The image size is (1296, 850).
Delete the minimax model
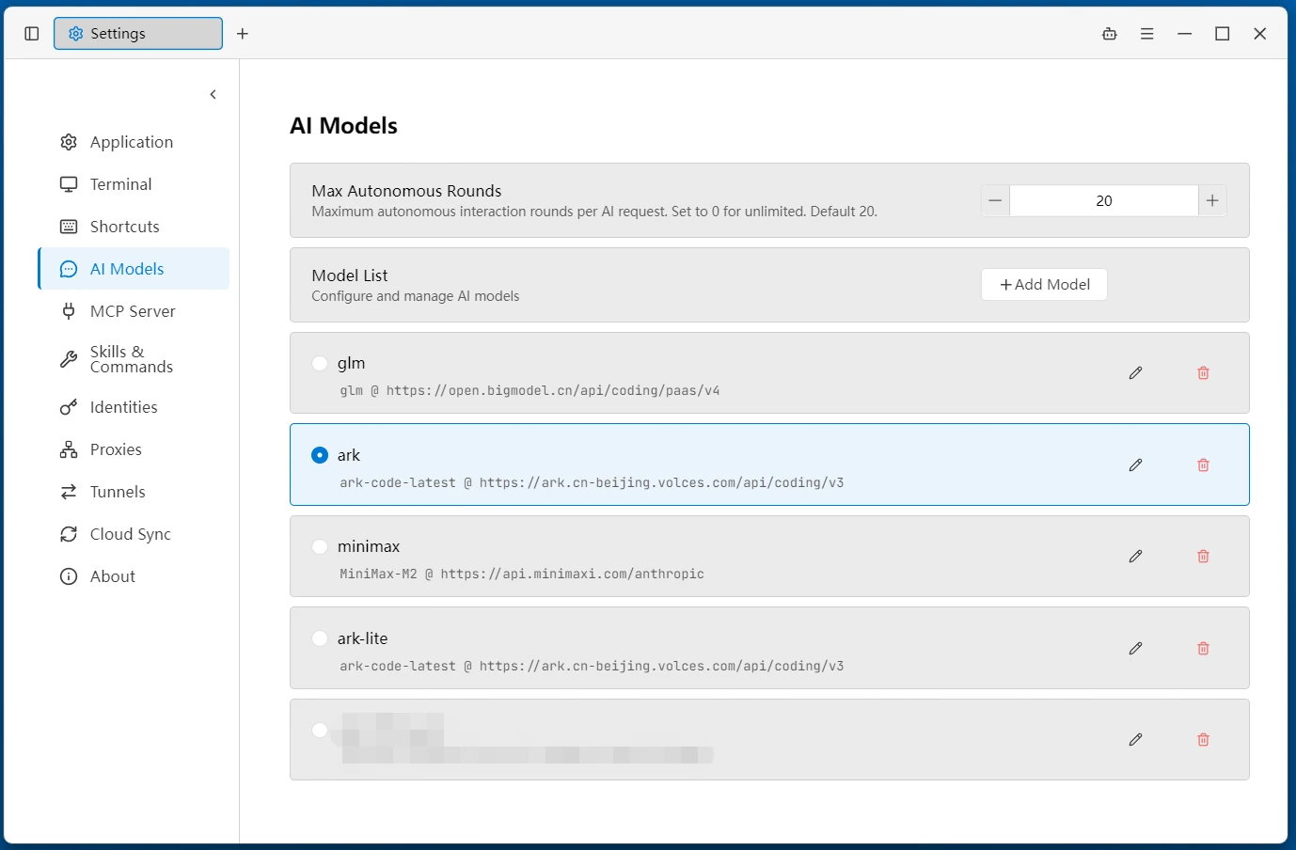[1203, 557]
